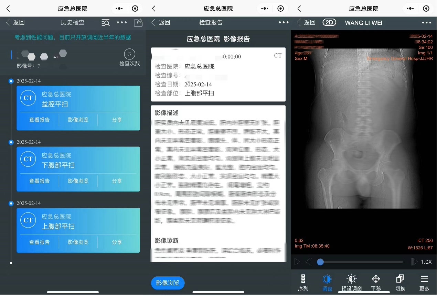
Task: Open 影像浏览 for 下腹部平扫 exam
Action: click(78, 181)
